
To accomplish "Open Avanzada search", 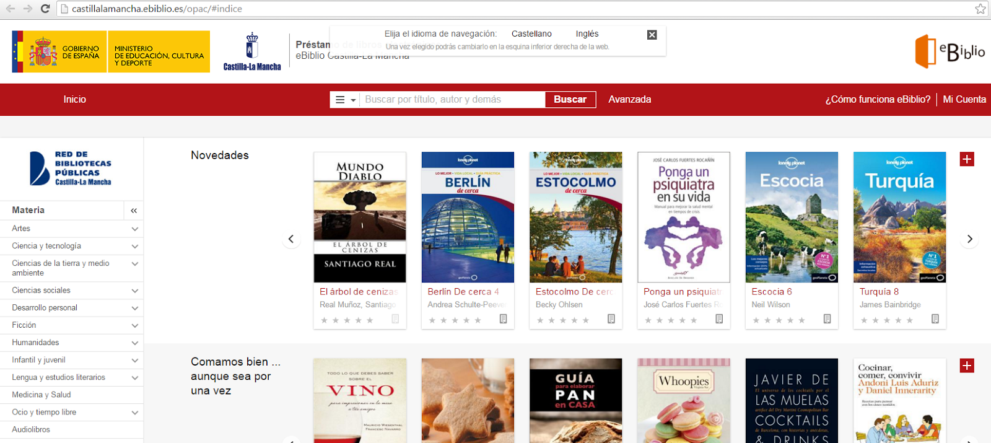I will [x=629, y=99].
